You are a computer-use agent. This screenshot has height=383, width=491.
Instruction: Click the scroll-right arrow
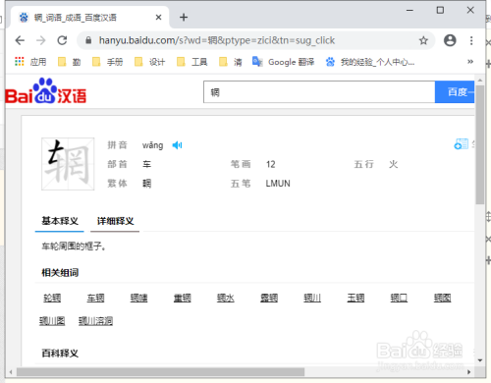pos(468,372)
